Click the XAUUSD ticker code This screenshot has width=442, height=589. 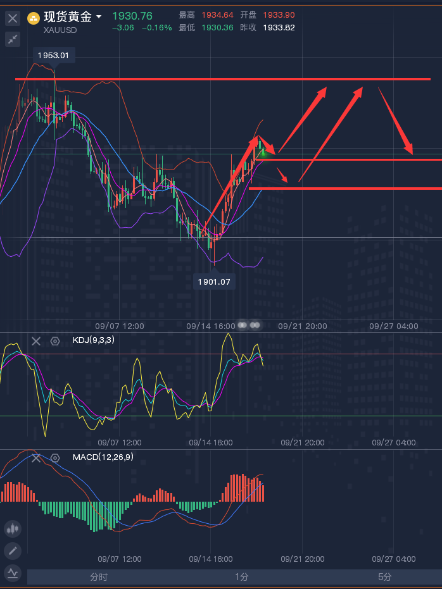(x=60, y=30)
